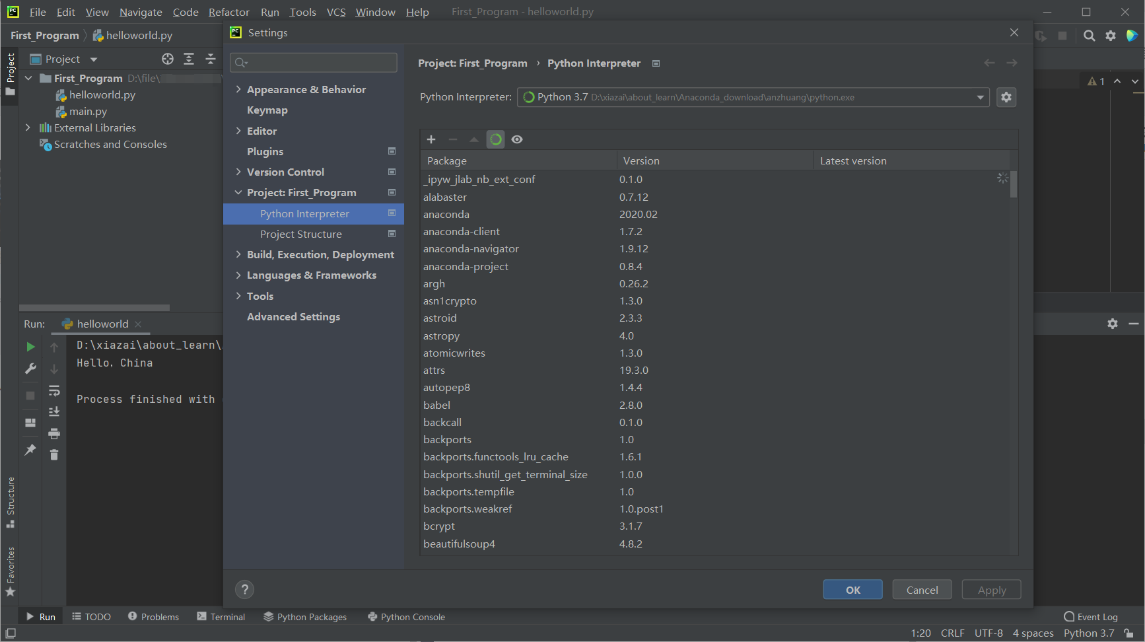The width and height of the screenshot is (1145, 642).
Task: Collapse the First_Program project folder
Action: pos(28,78)
